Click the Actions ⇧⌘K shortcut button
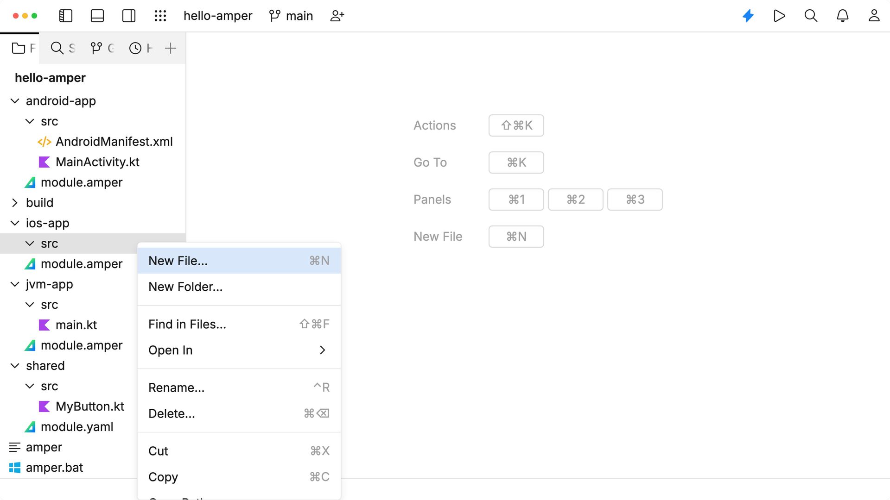The height and width of the screenshot is (500, 890). click(x=516, y=125)
